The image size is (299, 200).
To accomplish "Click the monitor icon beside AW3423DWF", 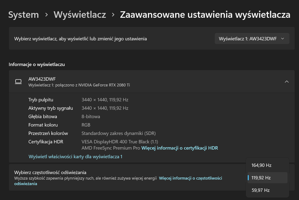I will [x=18, y=82].
